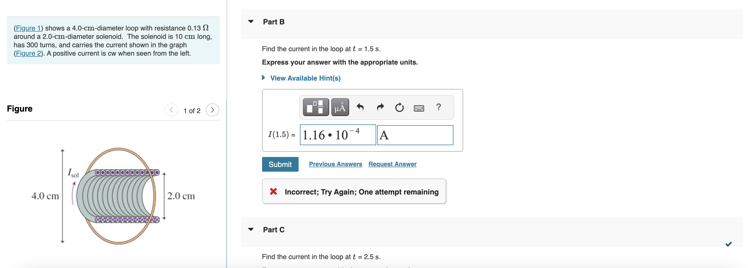The image size is (751, 268).
Task: Click the Undo icon in the equation toolbar
Action: (x=361, y=108)
